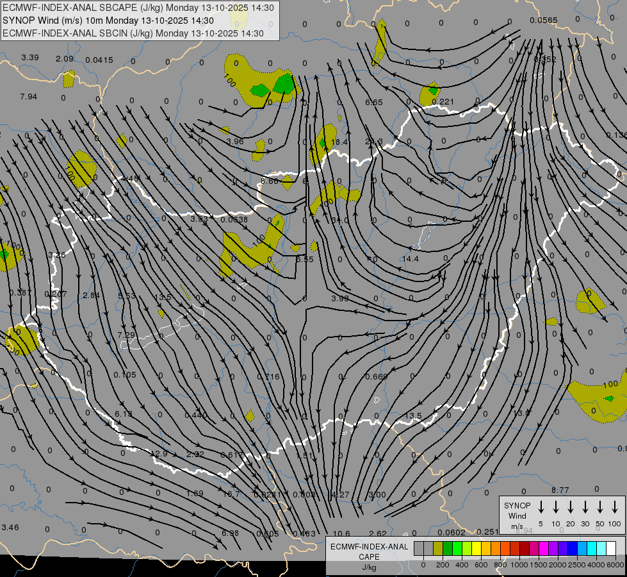
Task: Click the 'SYNOP Wind m/s' legend title
Action: tap(517, 515)
